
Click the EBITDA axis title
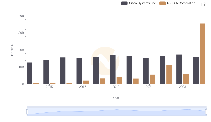pos(12,50)
